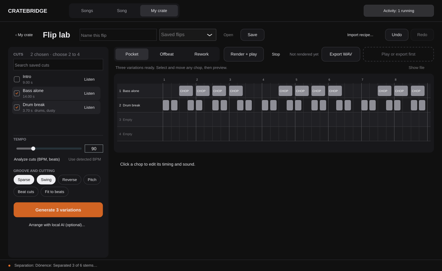Enable the Reverse cutting option

[x=70, y=180]
